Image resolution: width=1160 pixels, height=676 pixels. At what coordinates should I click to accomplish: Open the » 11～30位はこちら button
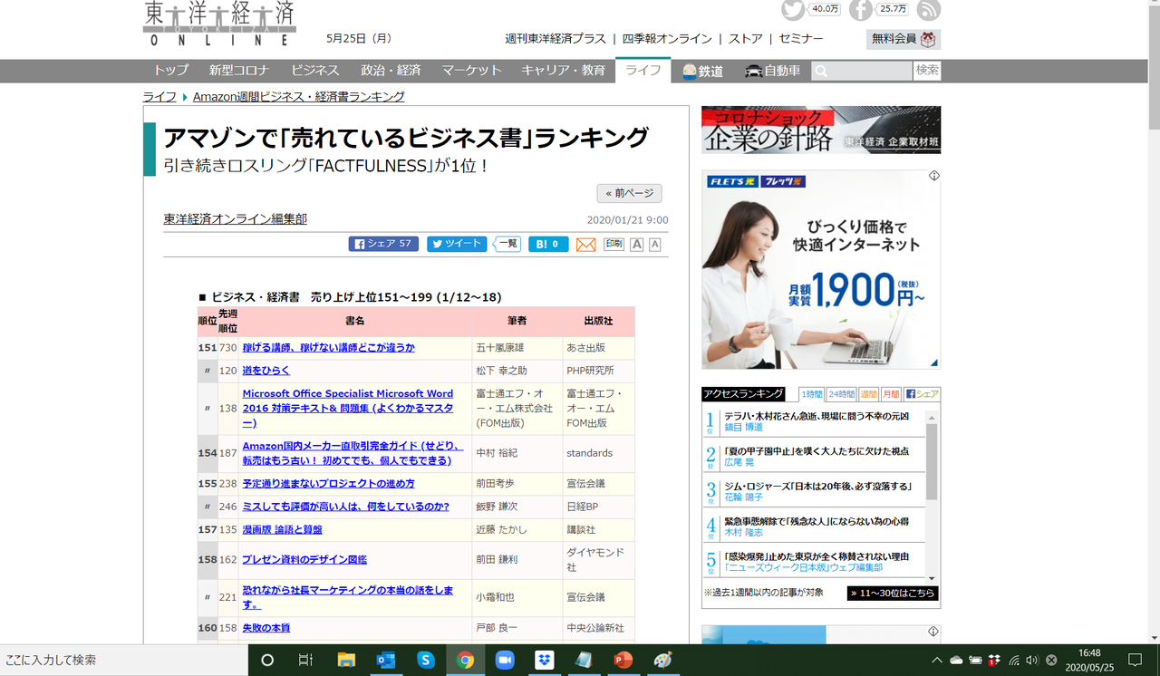[x=893, y=594]
